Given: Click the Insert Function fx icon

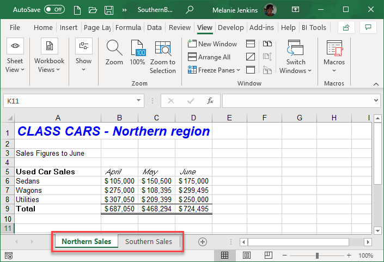Looking at the screenshot, I should (210, 101).
